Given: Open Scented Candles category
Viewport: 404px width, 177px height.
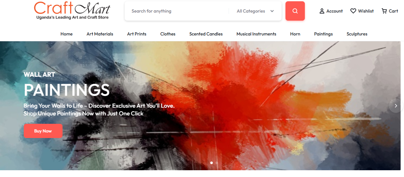Looking at the screenshot, I should (206, 34).
